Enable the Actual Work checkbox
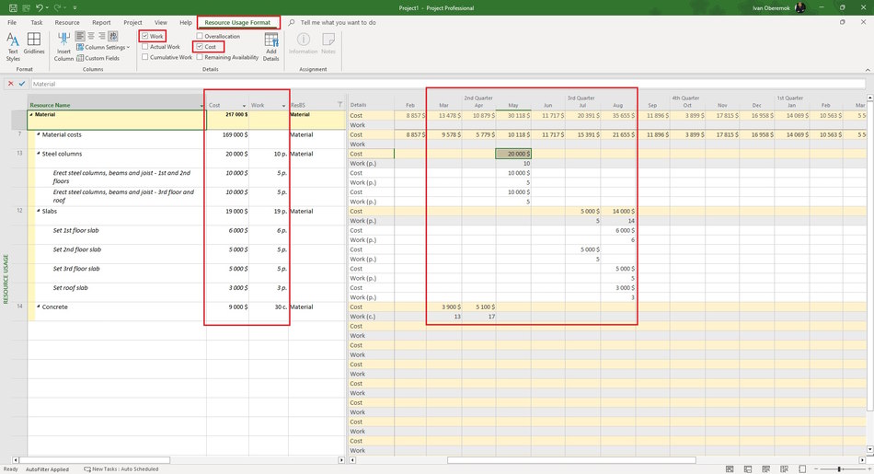874x474 pixels. point(145,47)
